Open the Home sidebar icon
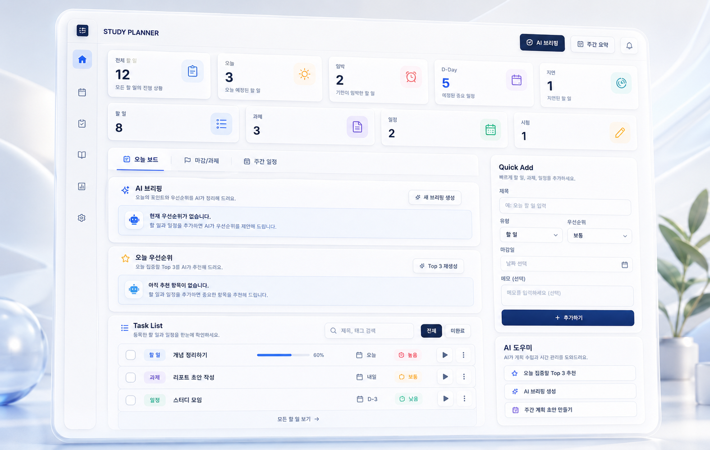Image resolution: width=710 pixels, height=450 pixels. (x=82, y=60)
